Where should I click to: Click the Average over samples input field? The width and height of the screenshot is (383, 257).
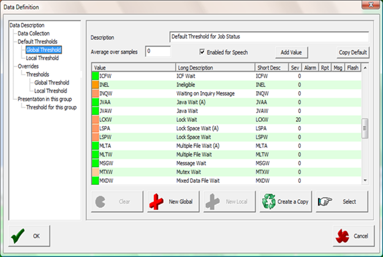click(x=157, y=52)
